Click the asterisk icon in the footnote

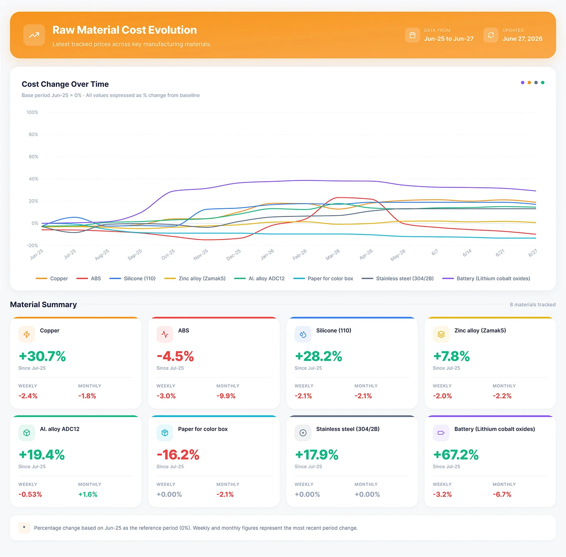point(24,528)
